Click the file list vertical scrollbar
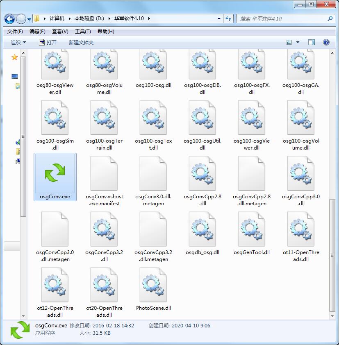 click(x=332, y=184)
